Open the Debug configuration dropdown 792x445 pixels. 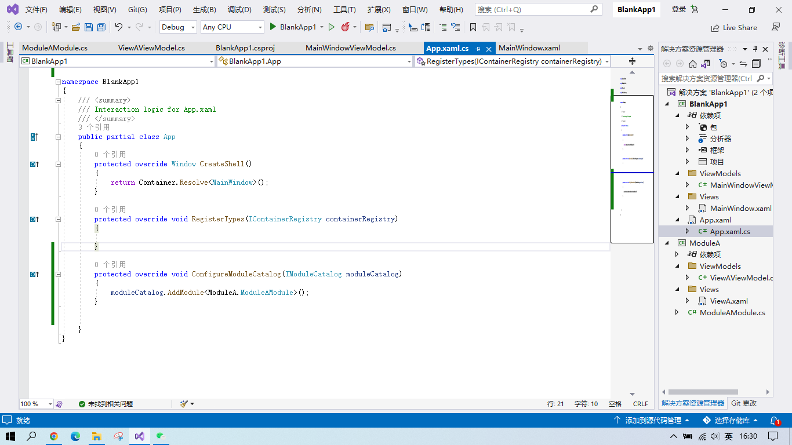click(177, 27)
